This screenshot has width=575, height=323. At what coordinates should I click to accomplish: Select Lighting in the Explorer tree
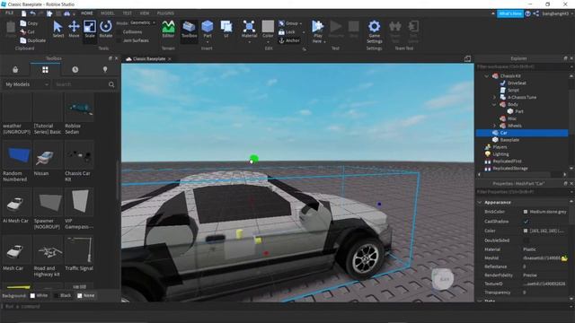click(500, 154)
